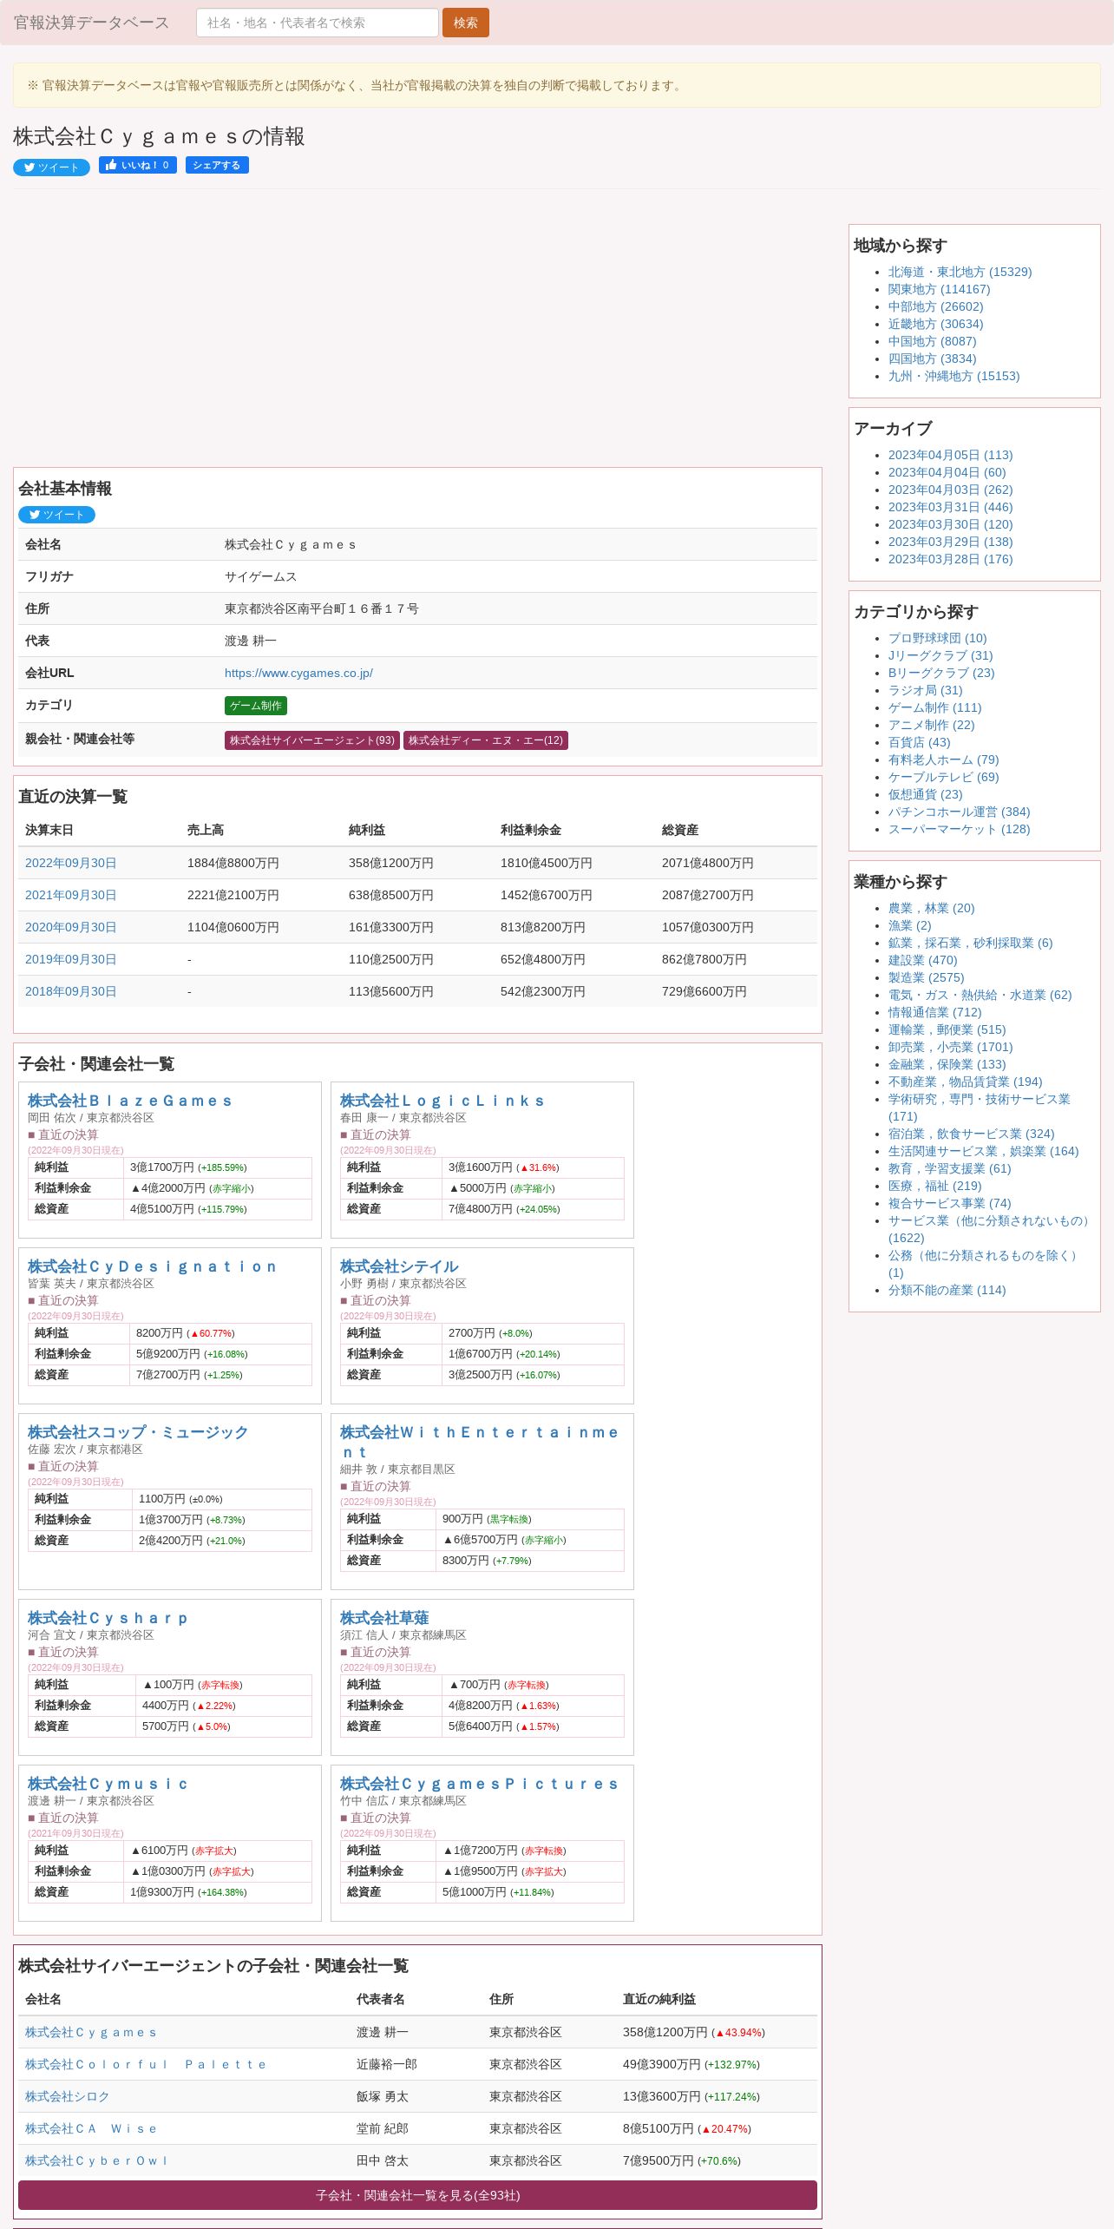Open industry 分類不能の産業 (114)
This screenshot has height=2229, width=1114.
click(x=947, y=1290)
